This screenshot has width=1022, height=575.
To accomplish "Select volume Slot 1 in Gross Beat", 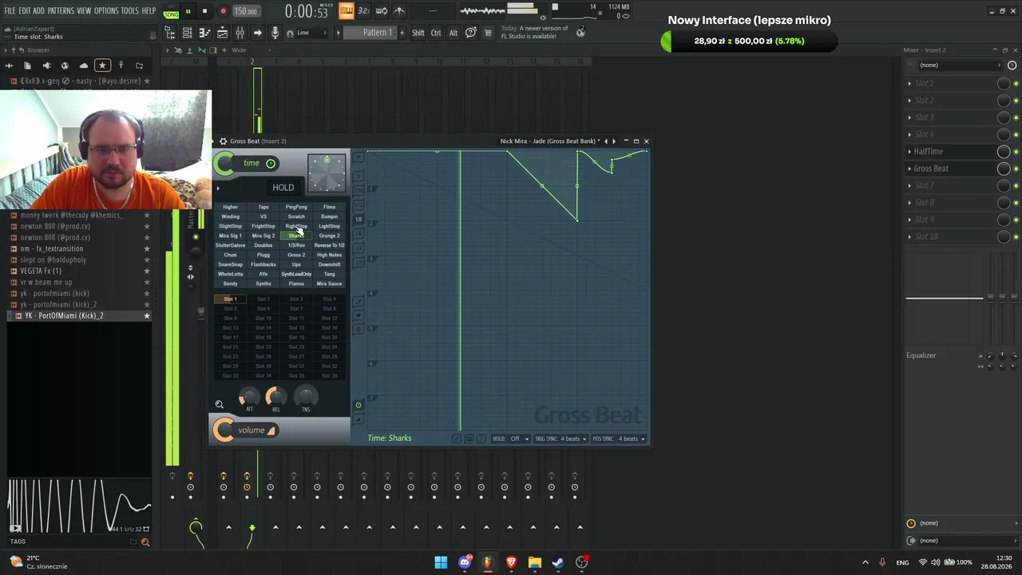I will pos(230,299).
